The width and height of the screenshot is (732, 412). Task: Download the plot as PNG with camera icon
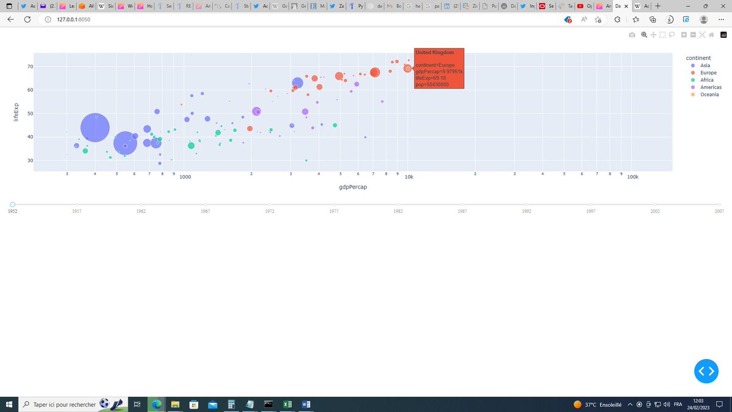tap(632, 35)
